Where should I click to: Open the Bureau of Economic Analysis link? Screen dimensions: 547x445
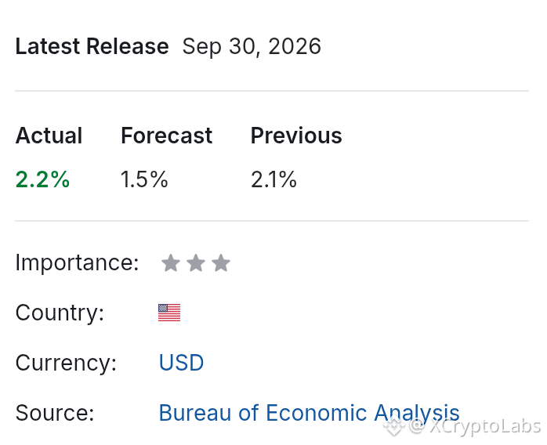coord(309,413)
